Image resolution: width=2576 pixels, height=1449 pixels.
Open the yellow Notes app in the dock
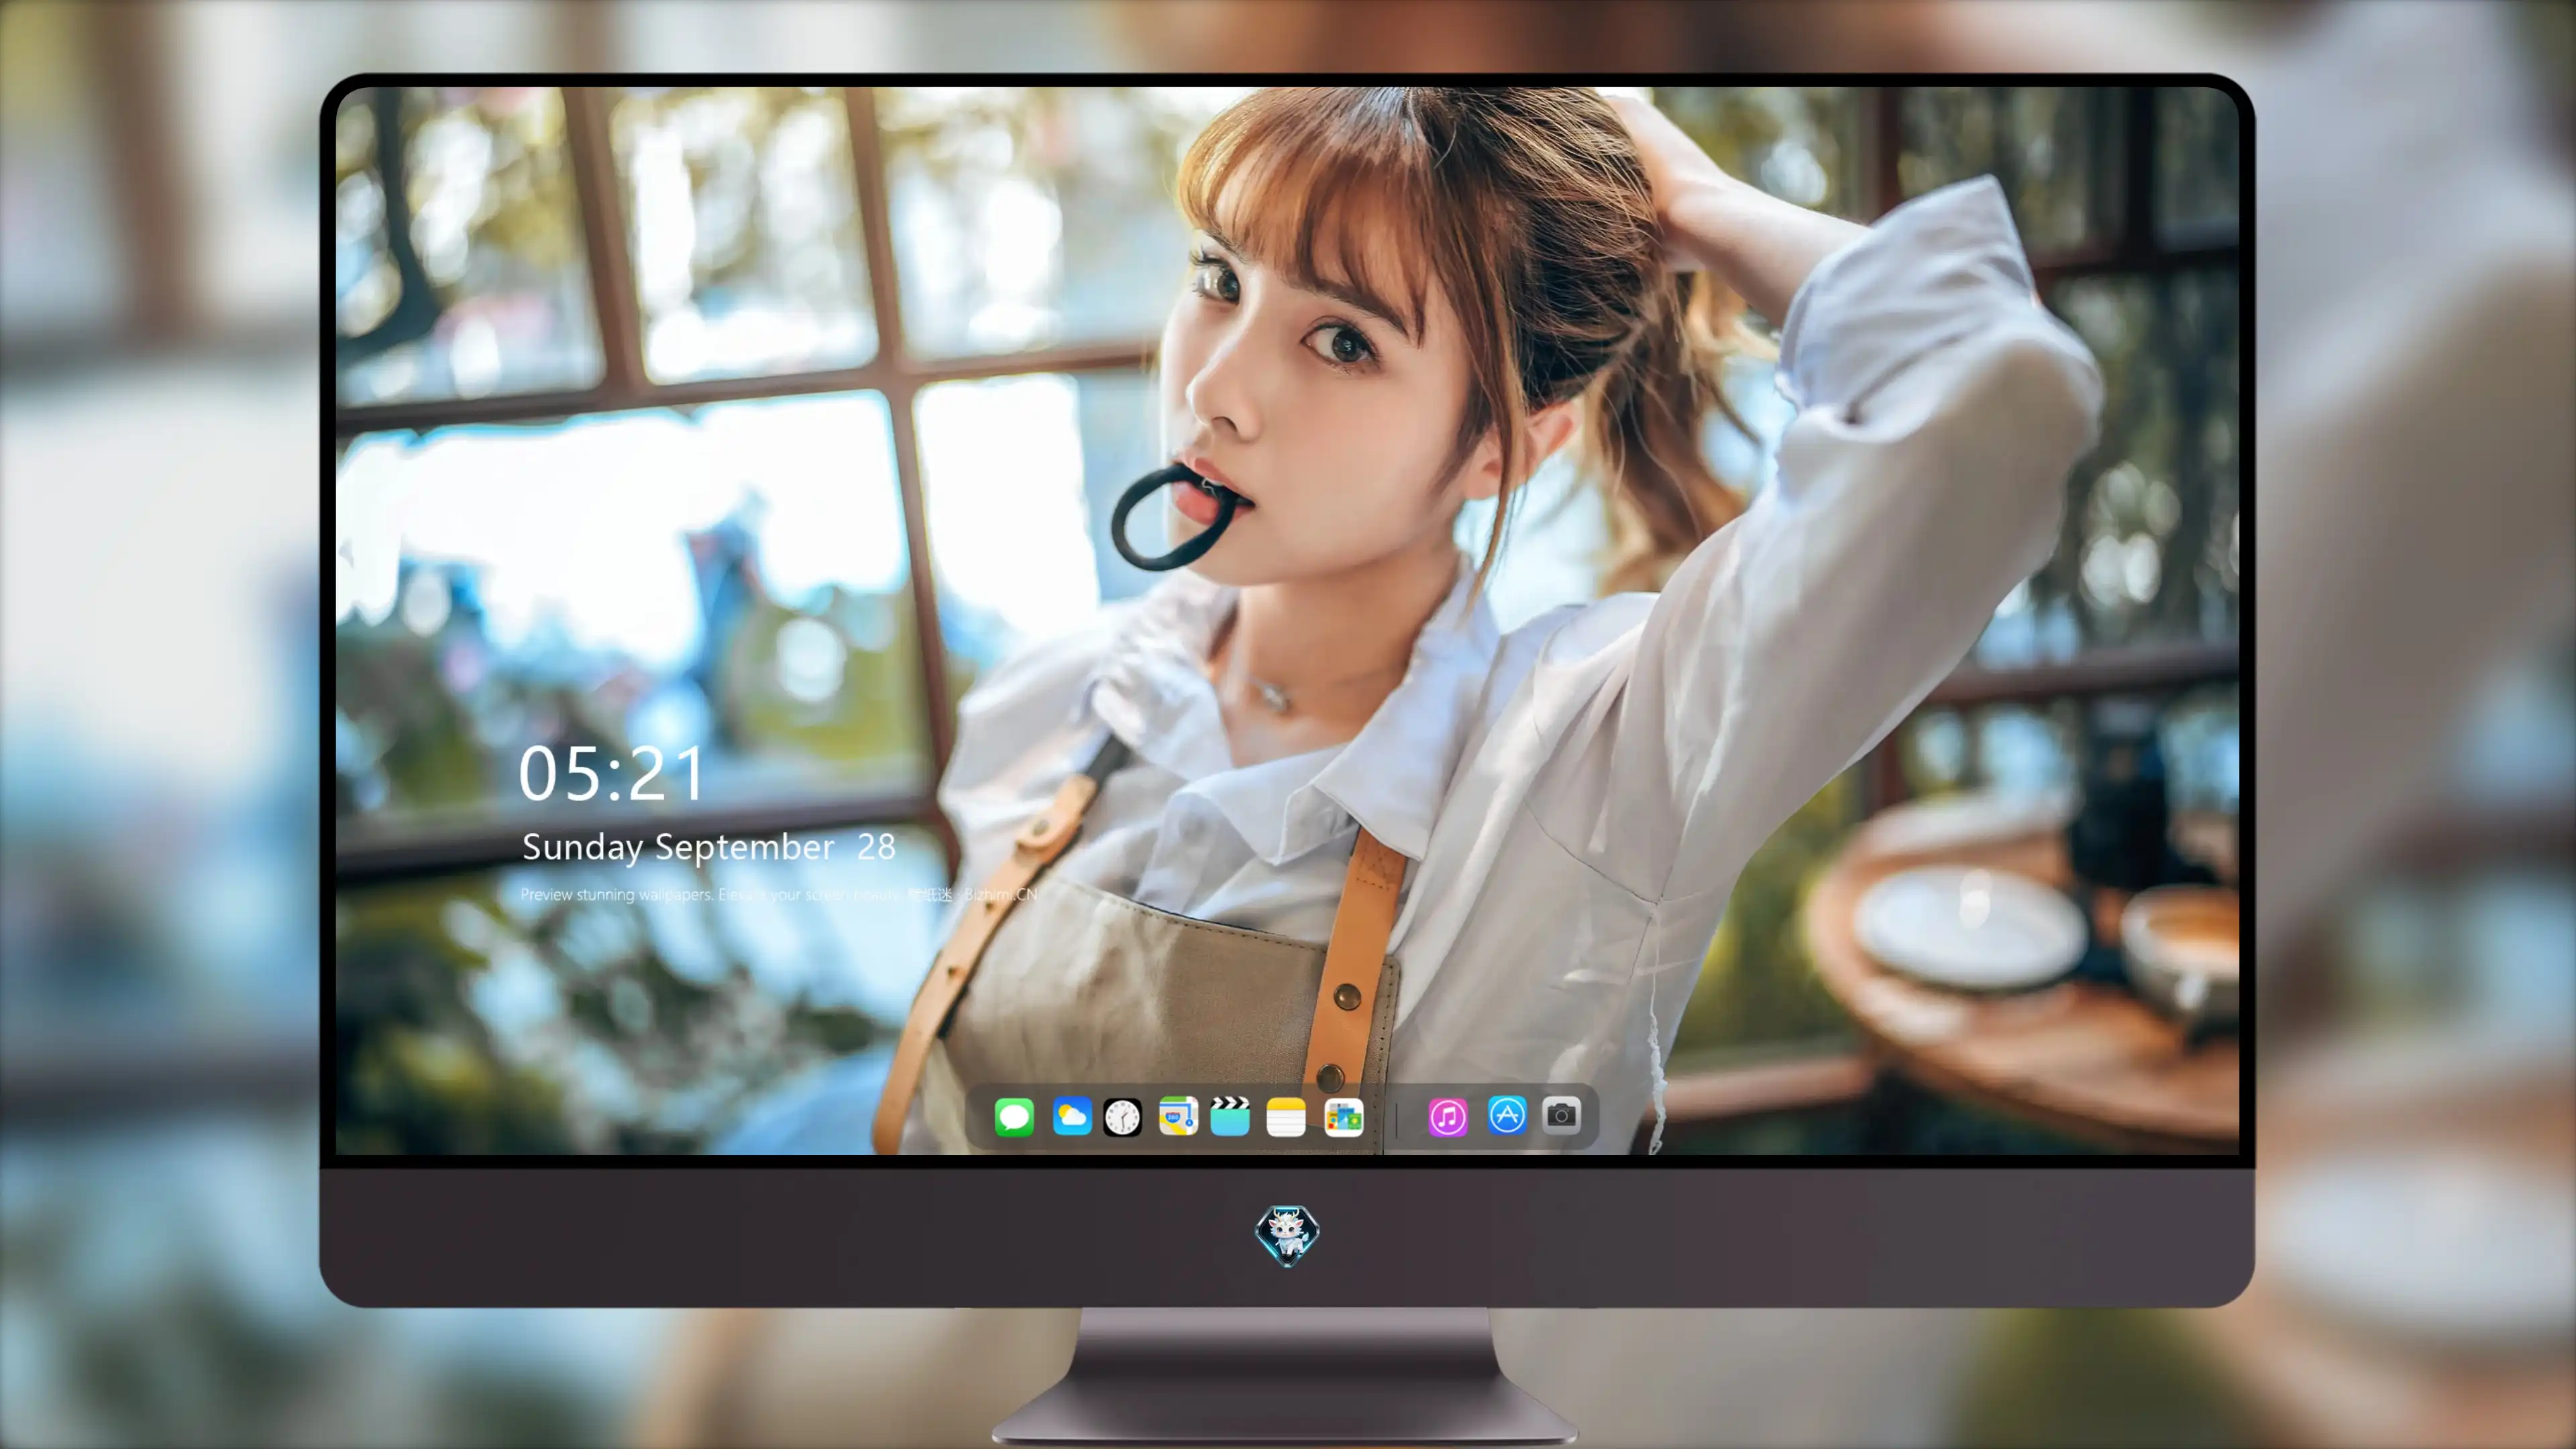(1286, 1117)
